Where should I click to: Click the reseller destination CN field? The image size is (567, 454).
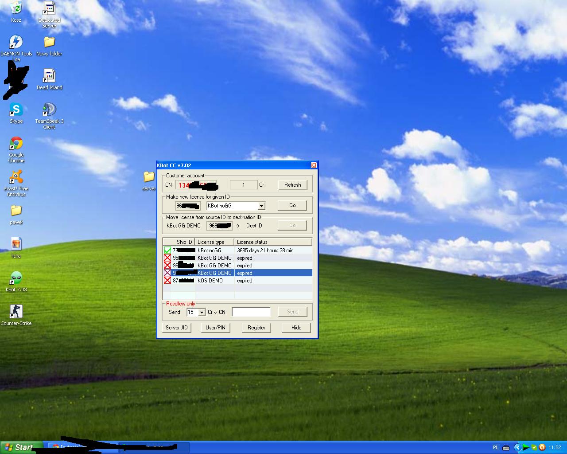click(251, 312)
